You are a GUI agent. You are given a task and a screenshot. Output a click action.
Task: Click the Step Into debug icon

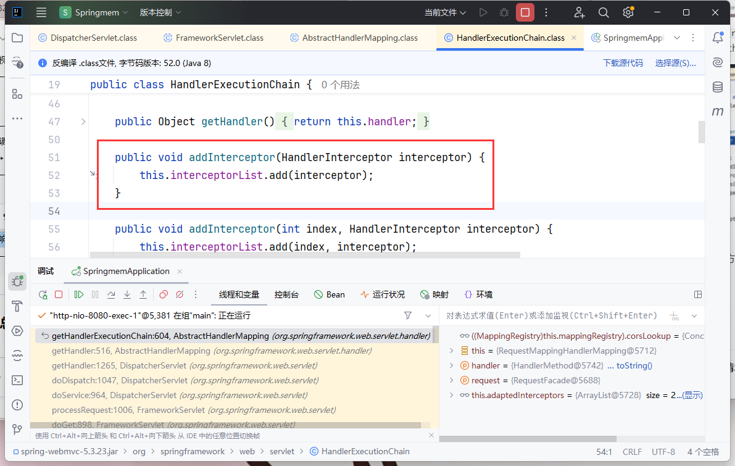[x=127, y=295]
